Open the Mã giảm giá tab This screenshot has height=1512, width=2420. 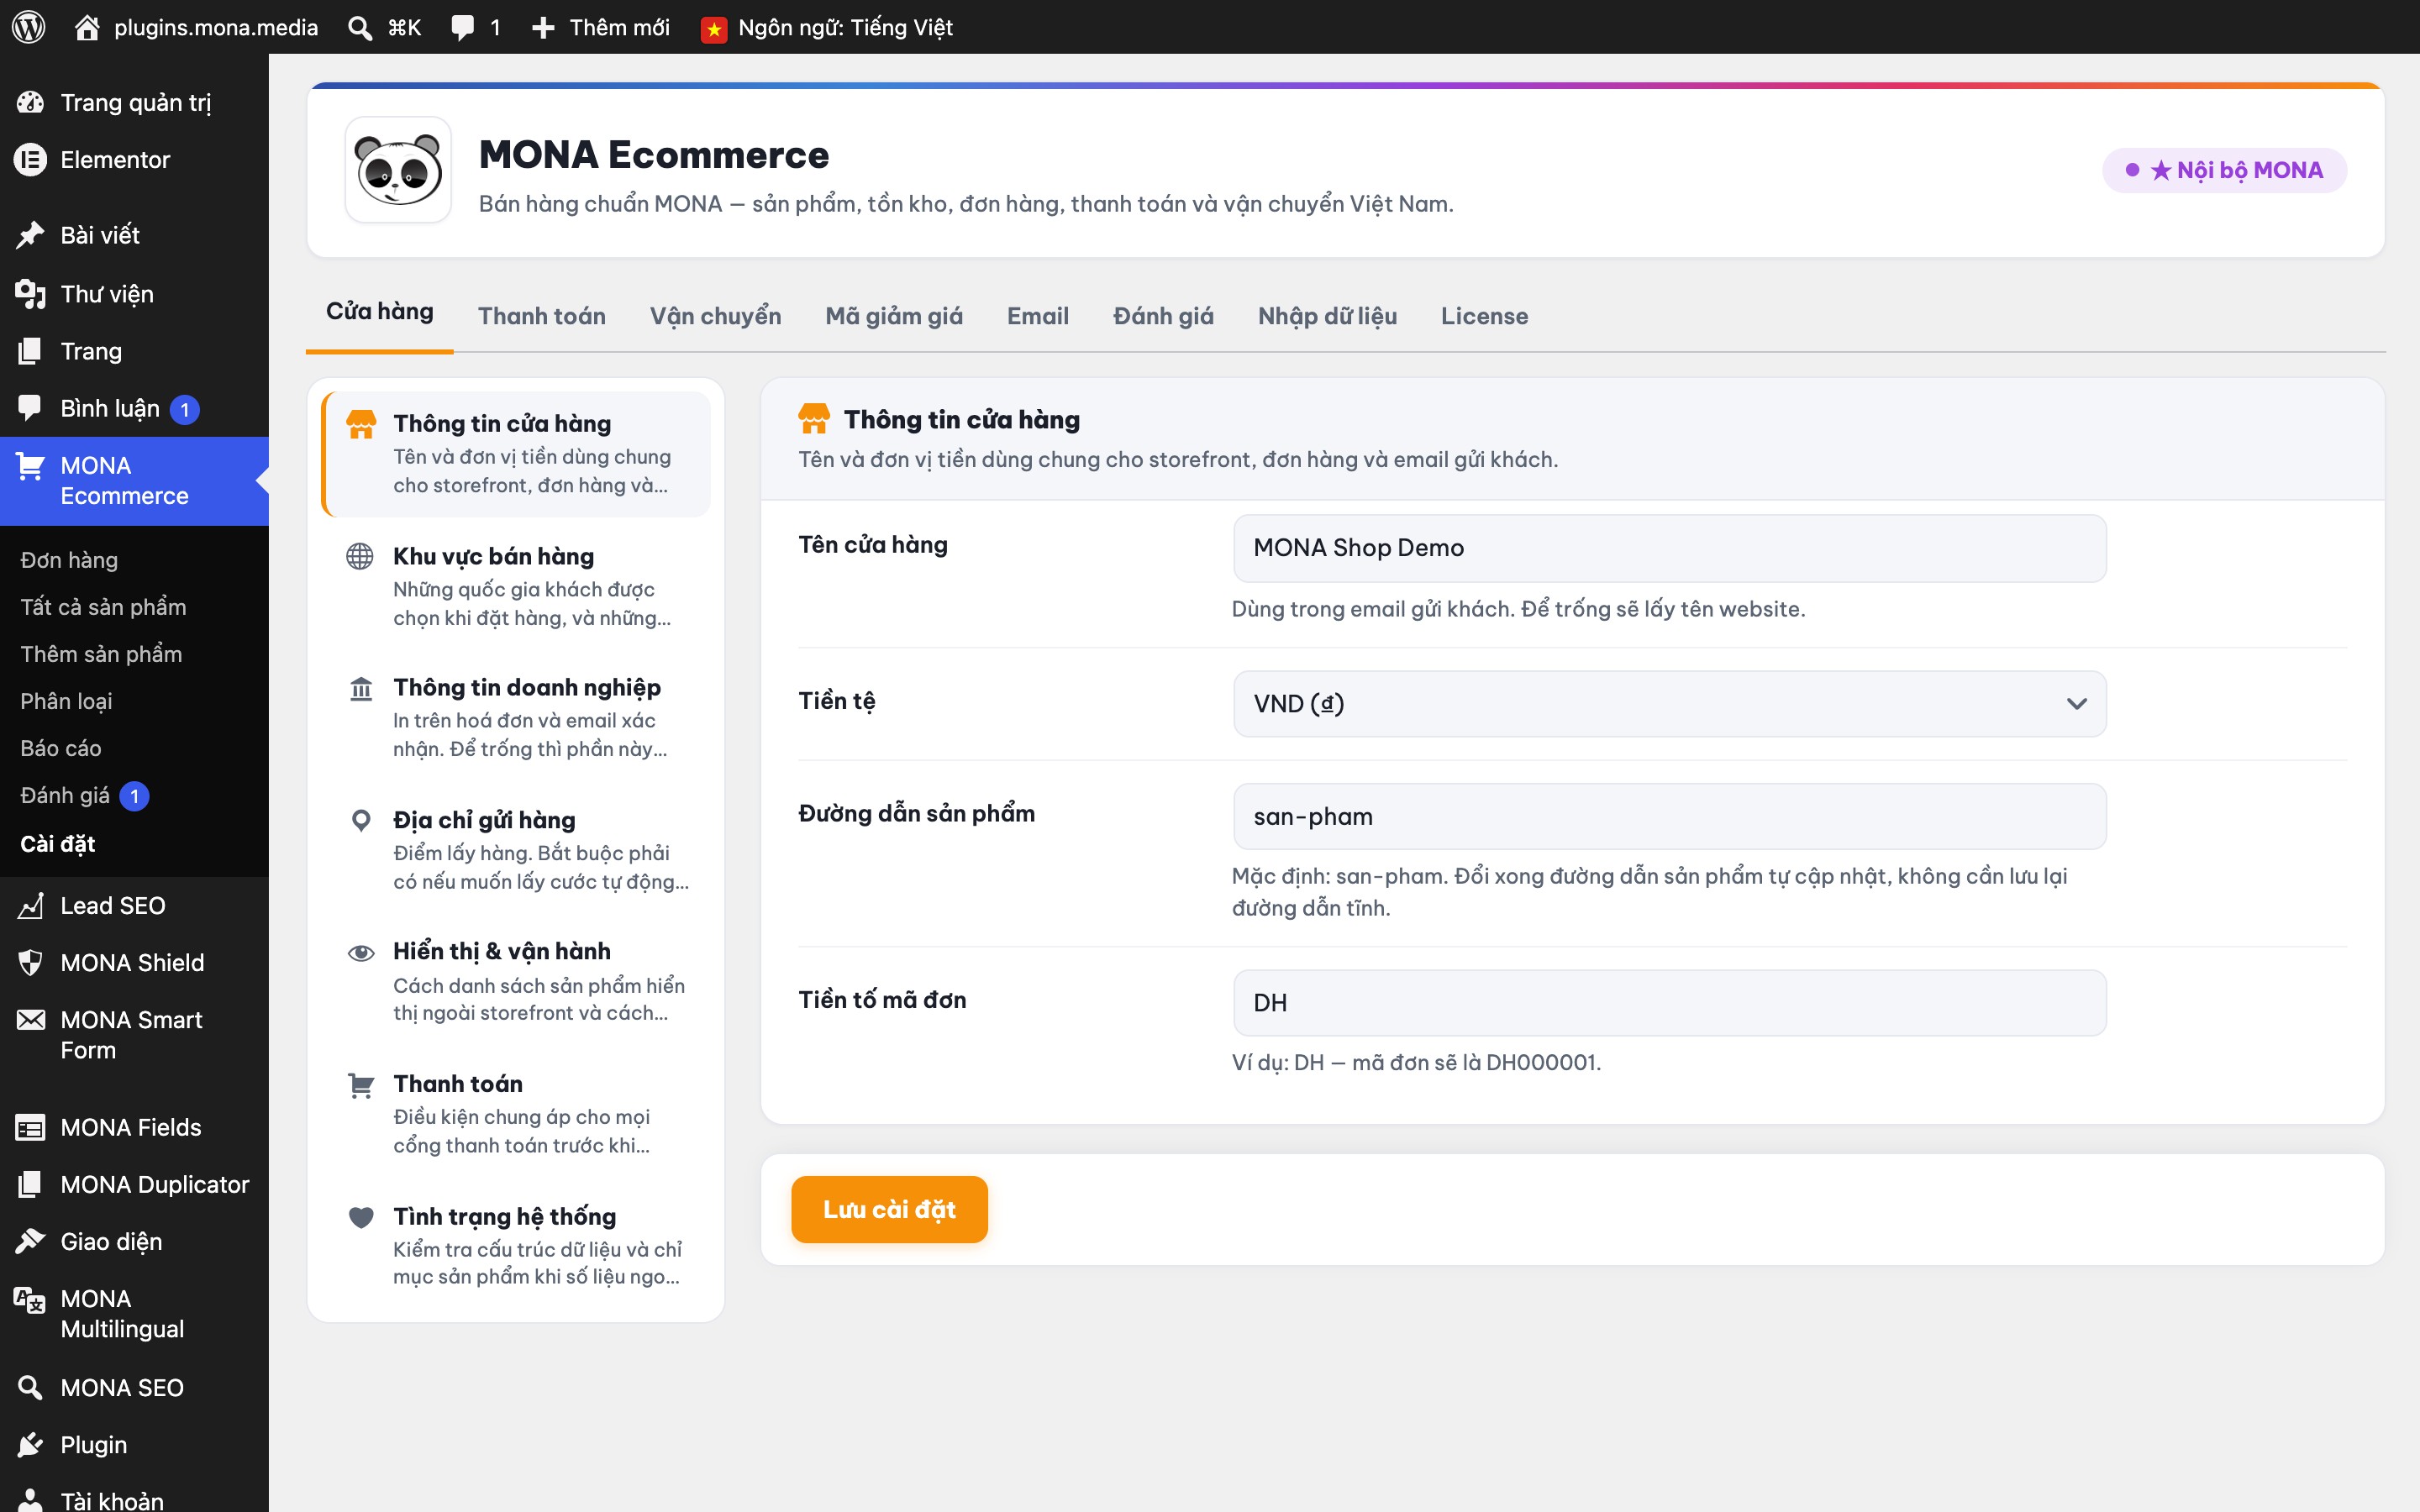click(x=894, y=316)
